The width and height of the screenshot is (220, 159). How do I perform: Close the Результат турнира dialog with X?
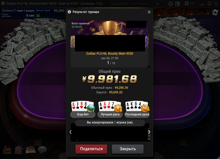click(149, 12)
